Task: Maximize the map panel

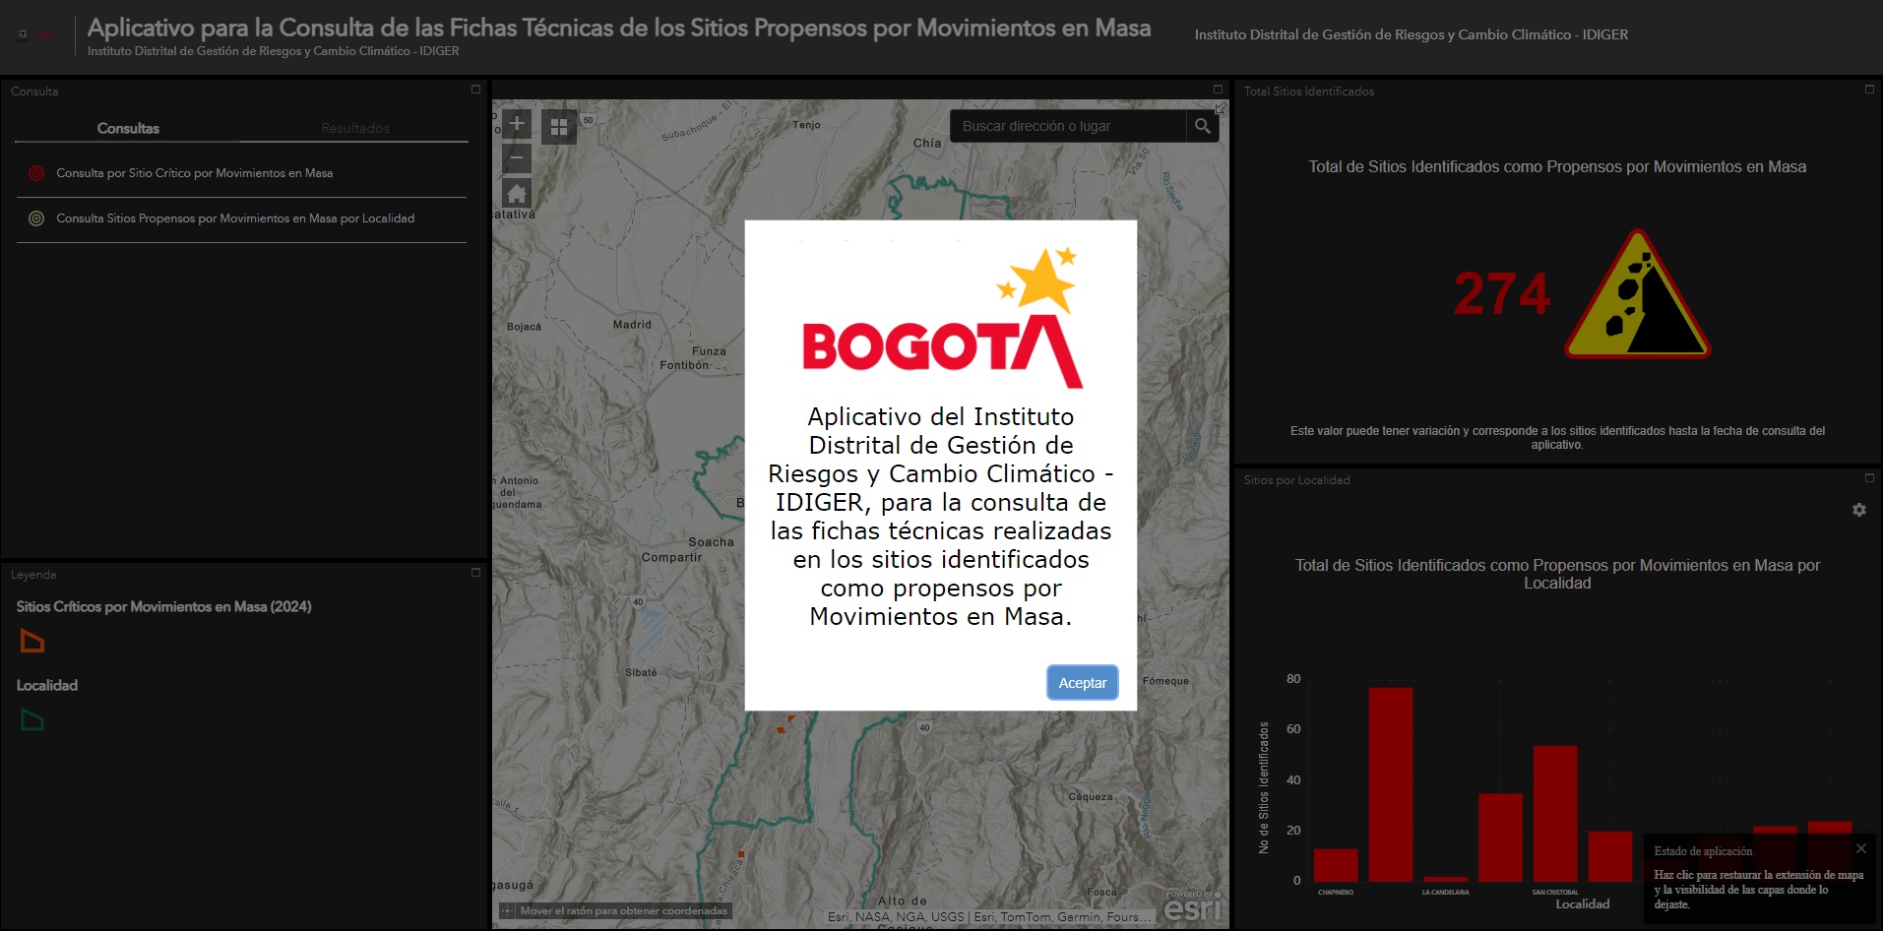Action: click(x=1218, y=90)
